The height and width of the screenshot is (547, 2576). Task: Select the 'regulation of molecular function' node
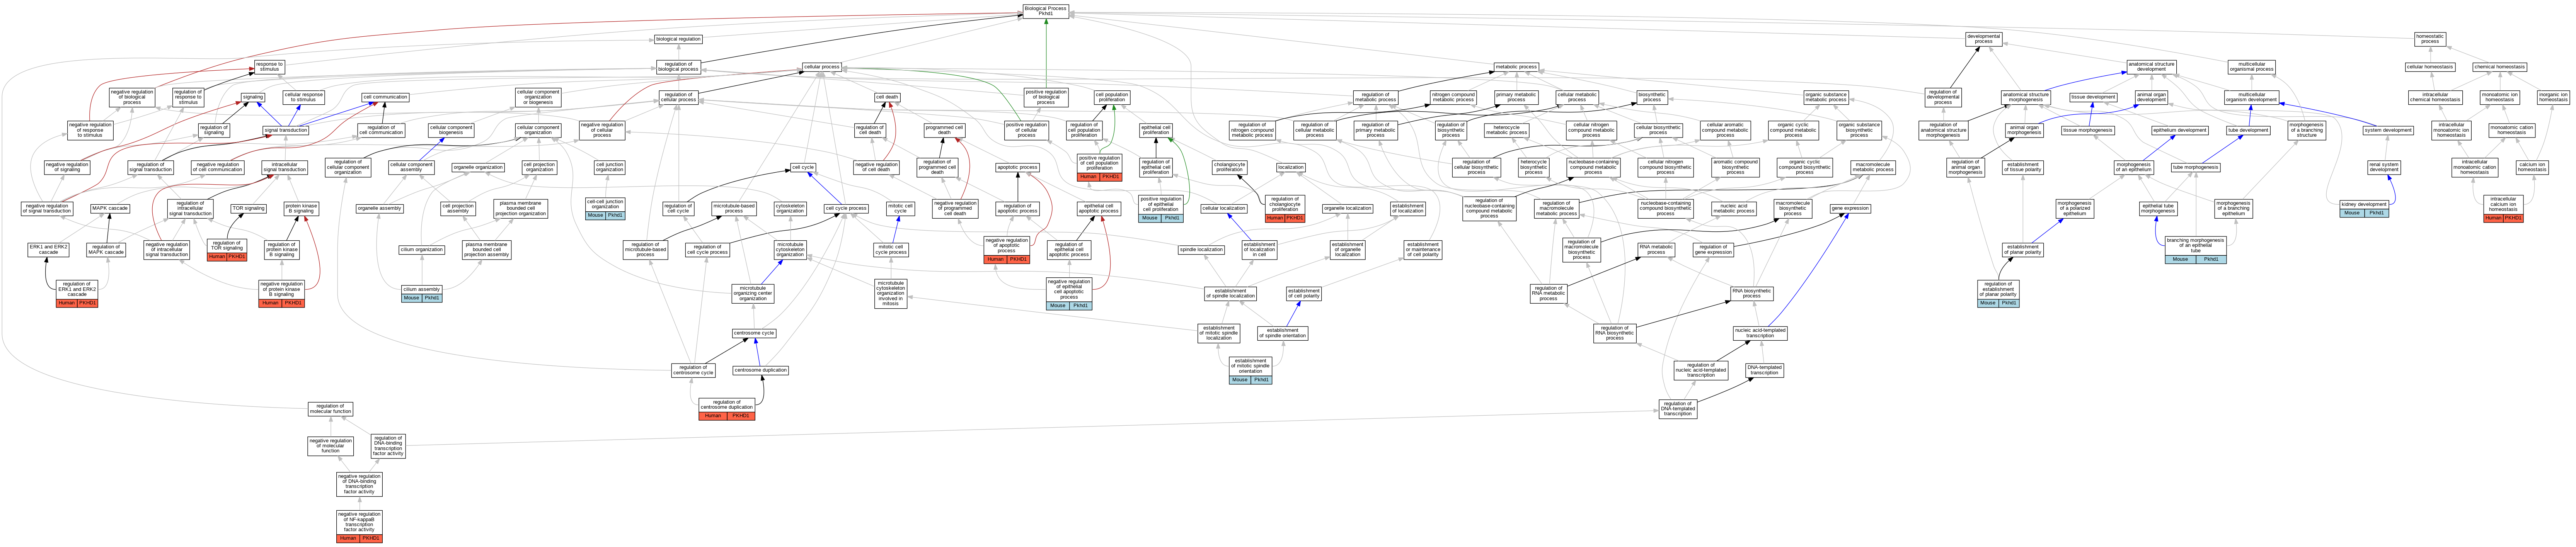tap(330, 409)
